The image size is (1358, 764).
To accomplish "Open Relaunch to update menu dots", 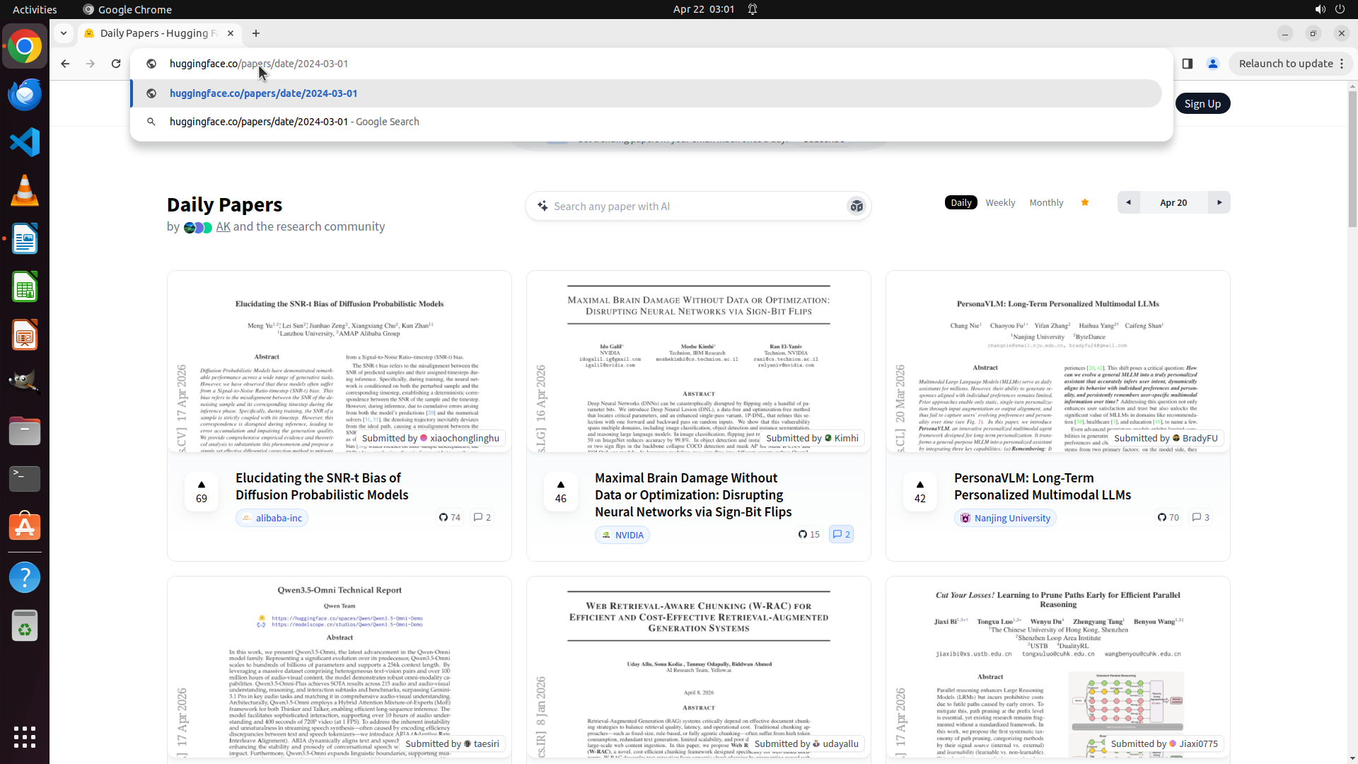I will coord(1342,64).
